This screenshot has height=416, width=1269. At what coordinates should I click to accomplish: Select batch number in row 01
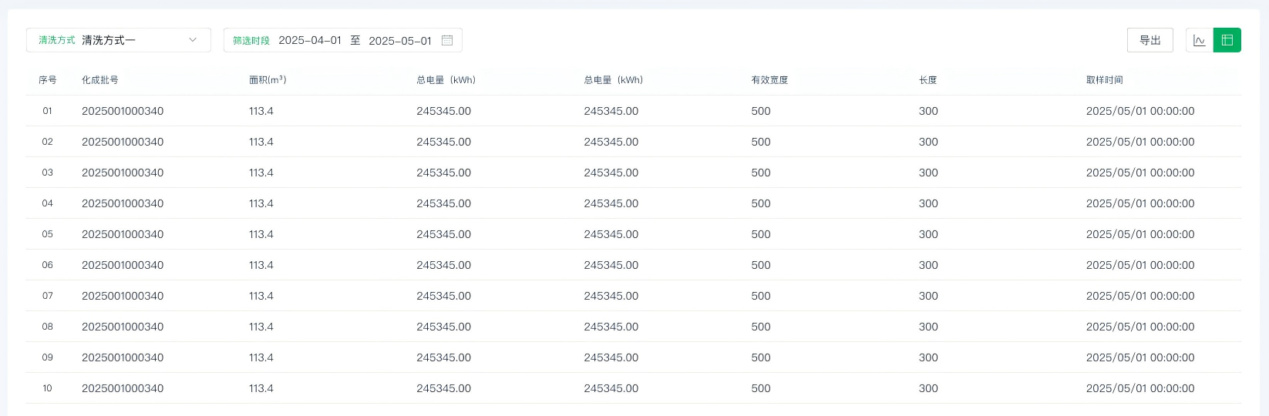click(123, 111)
